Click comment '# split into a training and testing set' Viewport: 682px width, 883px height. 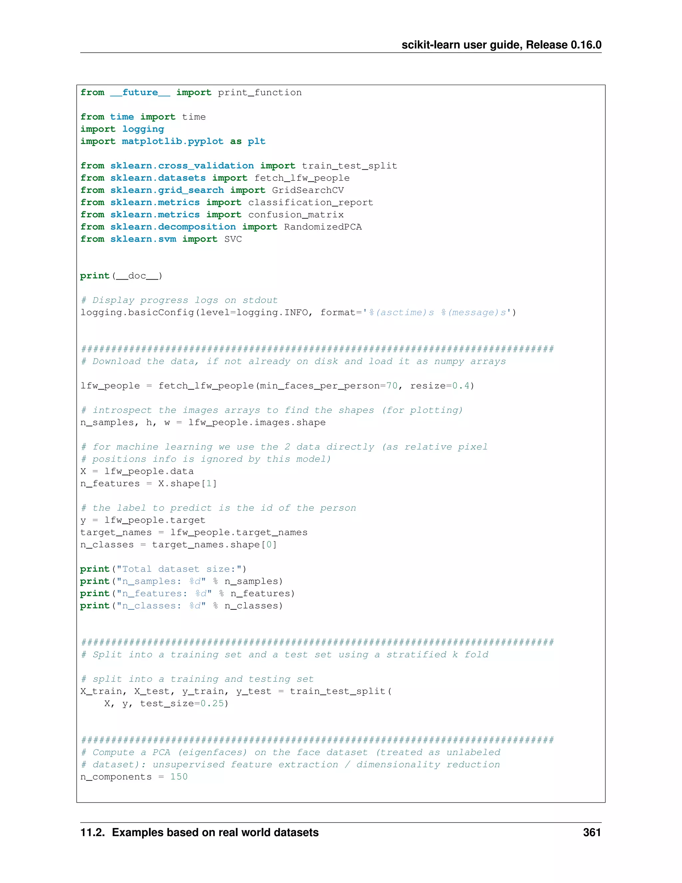coord(197,679)
